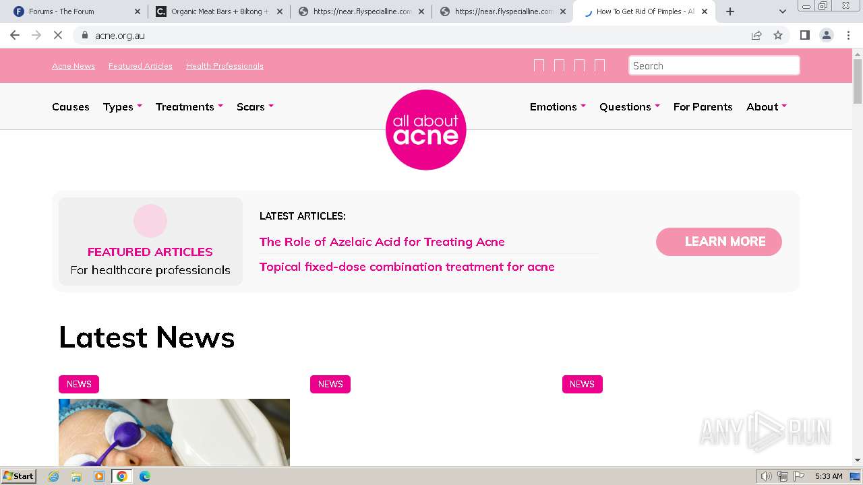Click the Action Center flag icon
863x485 pixels.
pos(799,476)
